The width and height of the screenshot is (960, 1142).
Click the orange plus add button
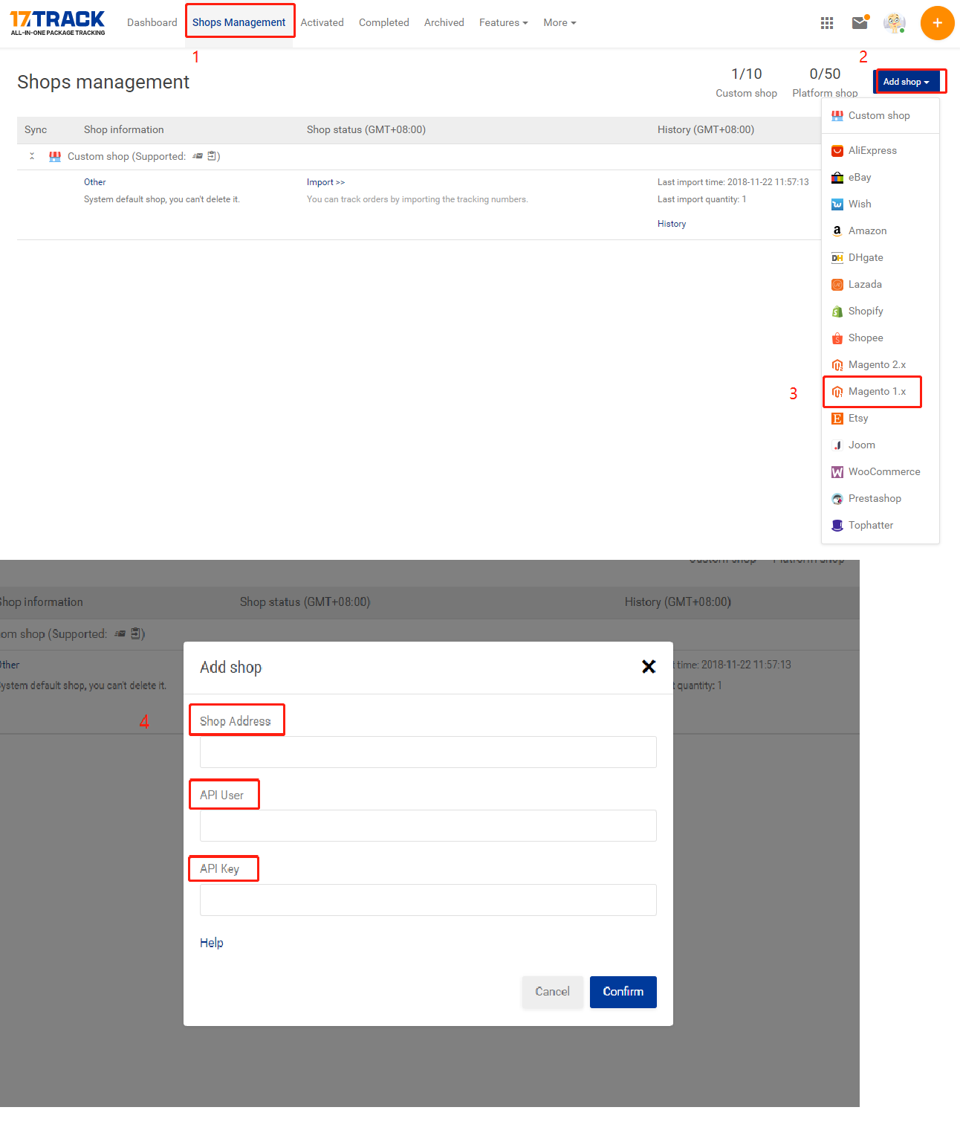tap(937, 23)
